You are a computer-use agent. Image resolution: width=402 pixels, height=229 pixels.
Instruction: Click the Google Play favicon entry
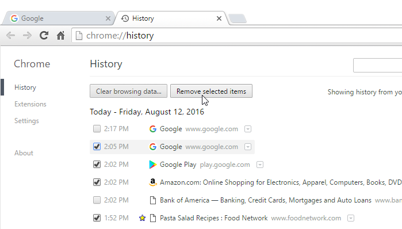[x=153, y=165]
